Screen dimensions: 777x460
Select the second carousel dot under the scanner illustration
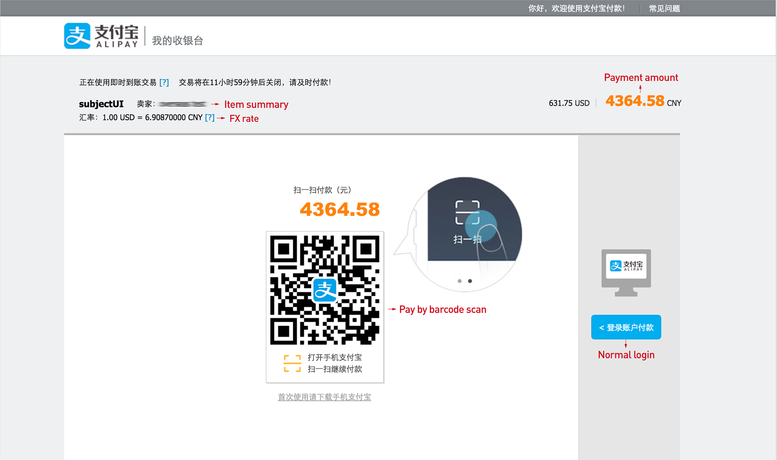470,282
